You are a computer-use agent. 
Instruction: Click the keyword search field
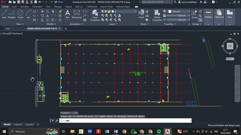tap(157, 2)
